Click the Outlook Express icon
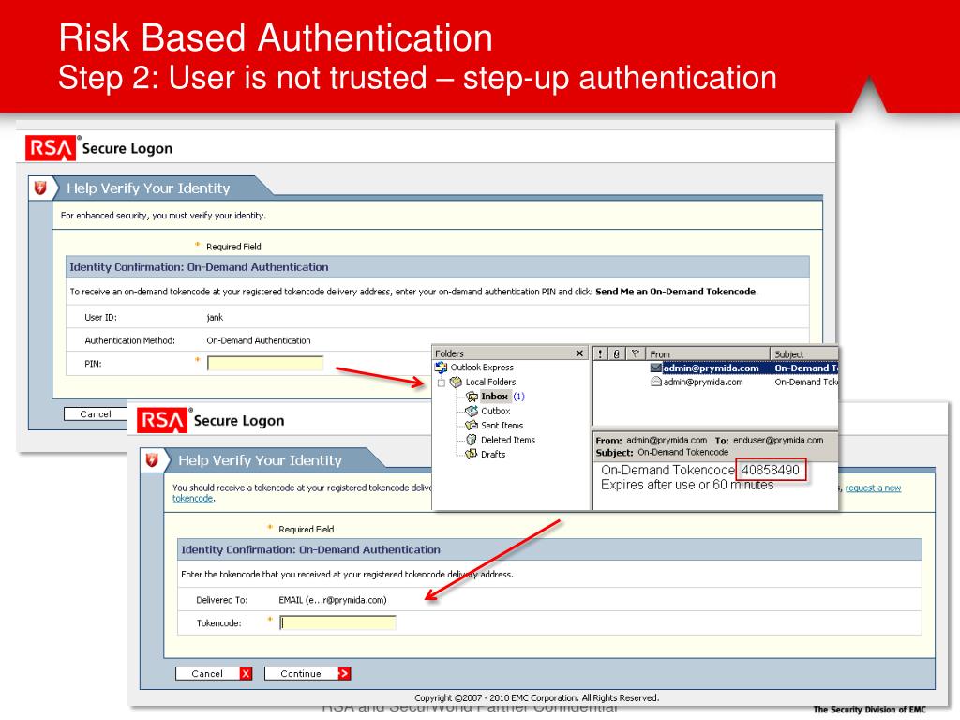The height and width of the screenshot is (720, 960). [441, 367]
